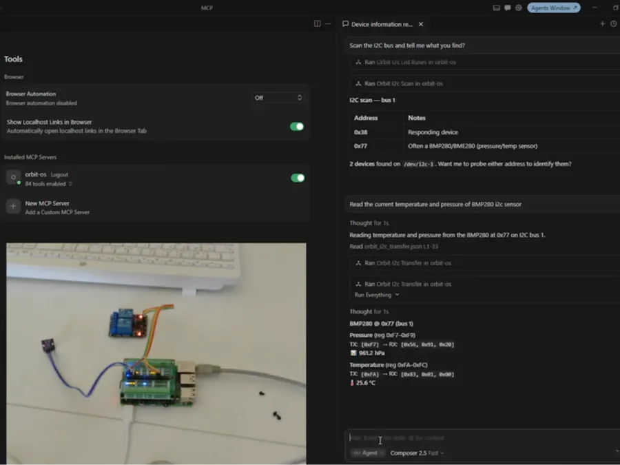Image resolution: width=620 pixels, height=465 pixels.
Task: Click tool icon beside Orbit I2c List Buses
Action: pyautogui.click(x=358, y=62)
